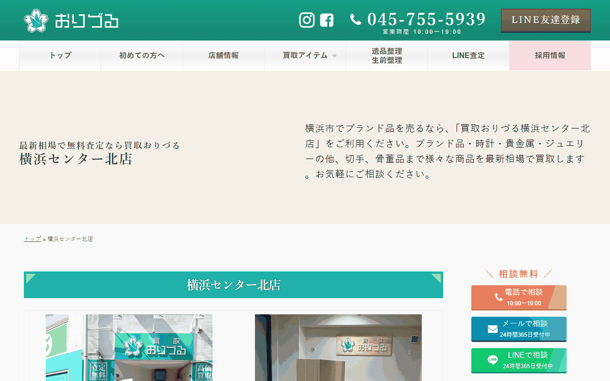The height and width of the screenshot is (381, 610).
Task: Click the LINE icon on LINEで相談 button
Action: [493, 361]
